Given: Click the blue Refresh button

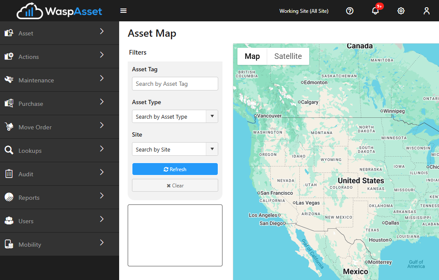Looking at the screenshot, I should (x=175, y=169).
